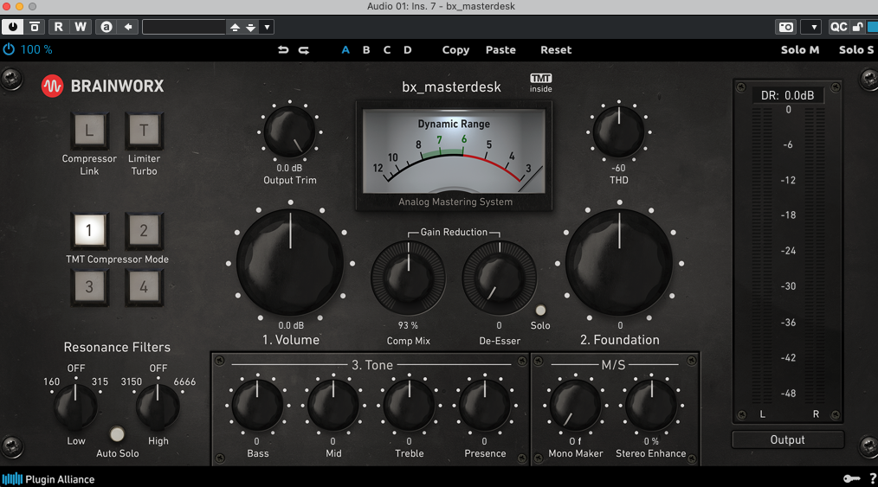This screenshot has height=487, width=878.
Task: Click the camera snapshot icon
Action: coord(786,27)
